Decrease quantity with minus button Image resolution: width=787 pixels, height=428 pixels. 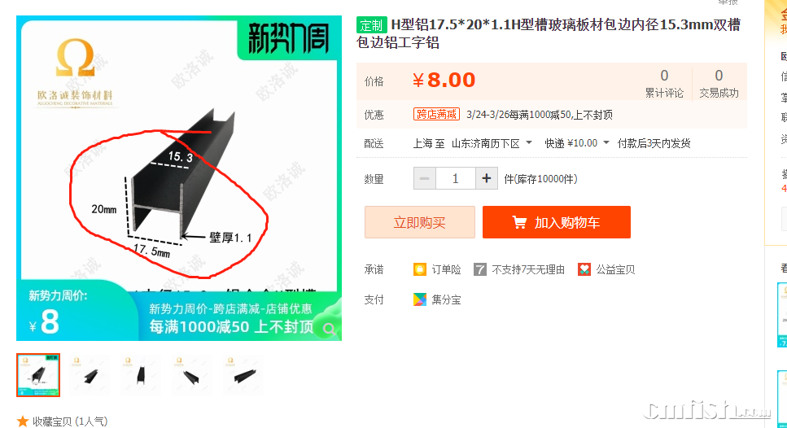click(425, 179)
